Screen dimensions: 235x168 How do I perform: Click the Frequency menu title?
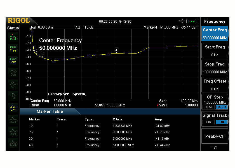click(215, 22)
